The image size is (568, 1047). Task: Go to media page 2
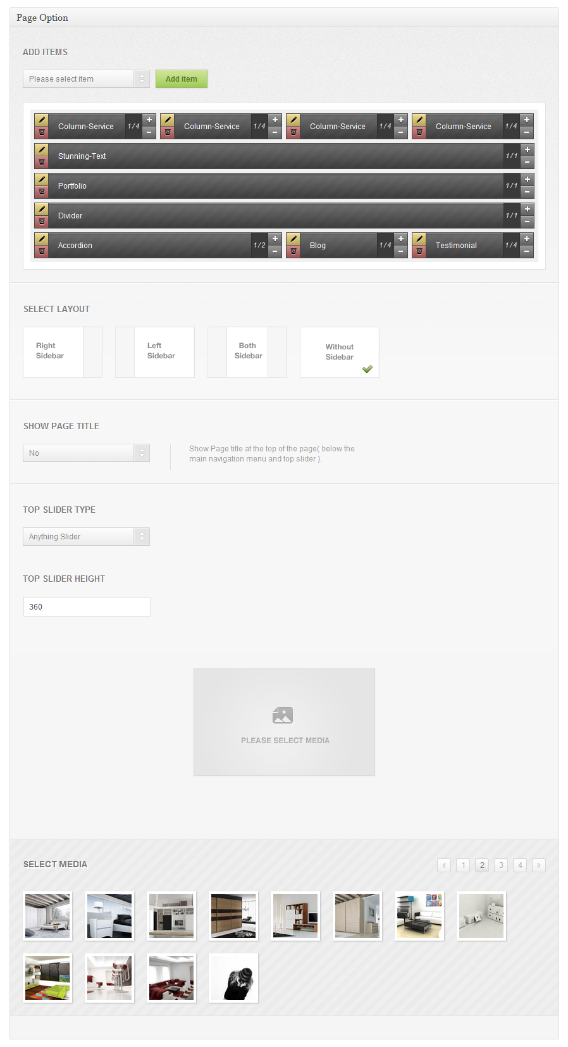(x=482, y=865)
